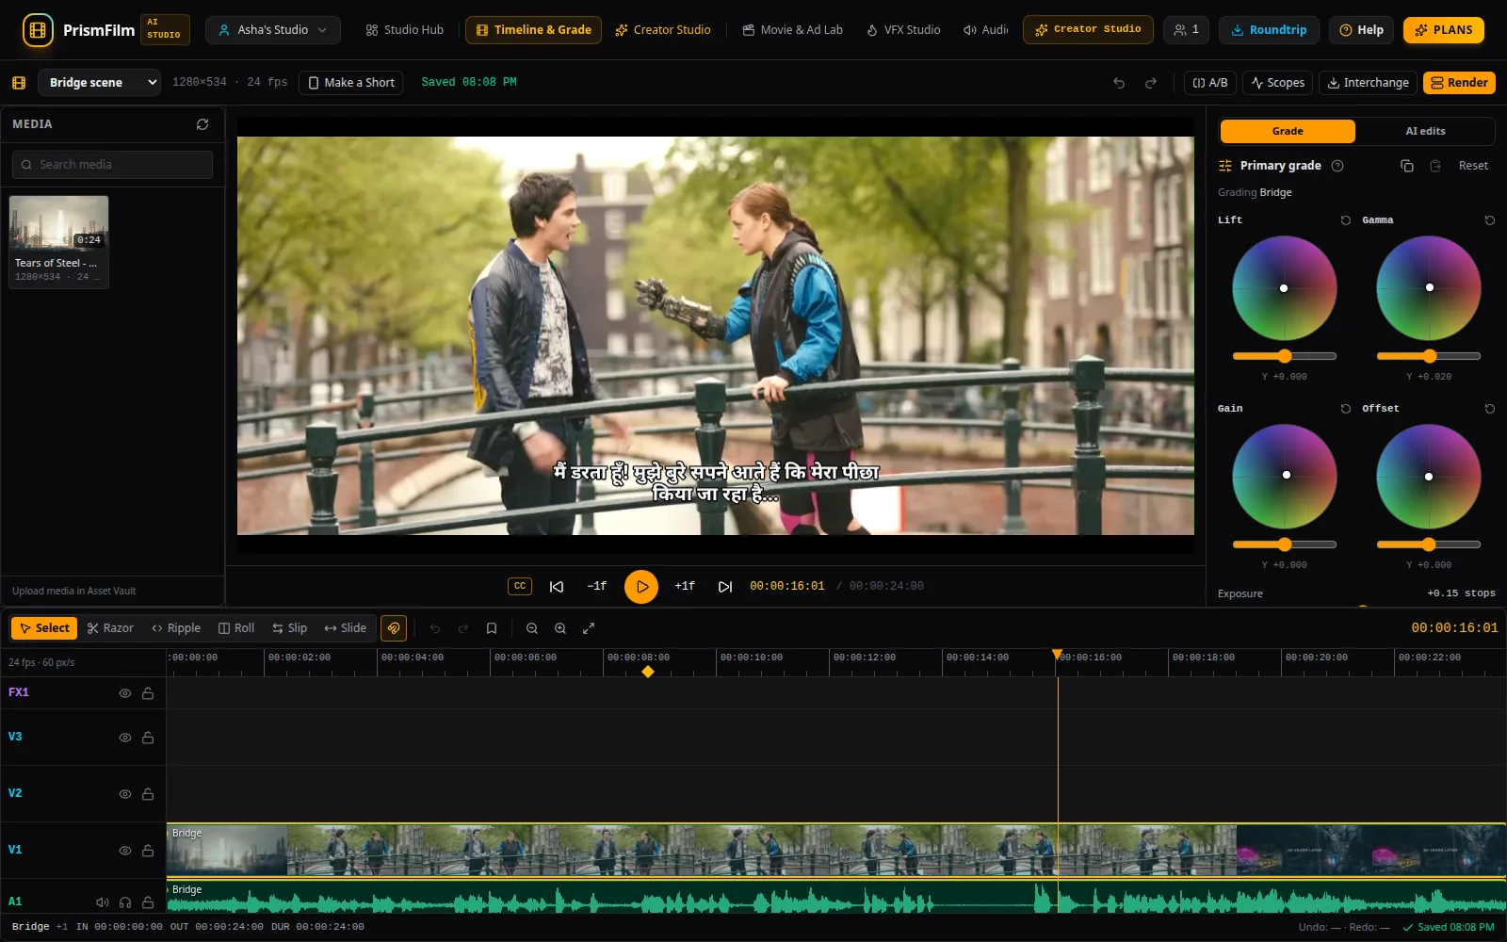Step forward one frame

click(x=685, y=586)
